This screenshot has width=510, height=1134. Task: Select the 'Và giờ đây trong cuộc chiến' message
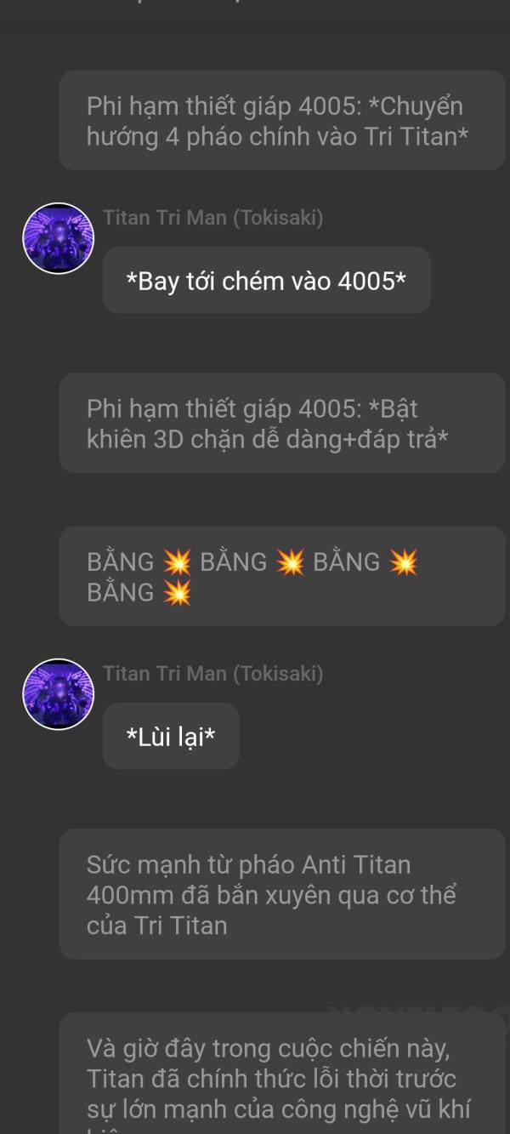[x=282, y=1074]
